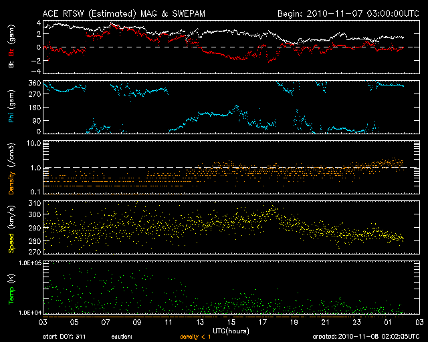Image resolution: width=428 pixels, height=342 pixels.
Task: Click the '21' hour tick label
Action: coord(326,322)
